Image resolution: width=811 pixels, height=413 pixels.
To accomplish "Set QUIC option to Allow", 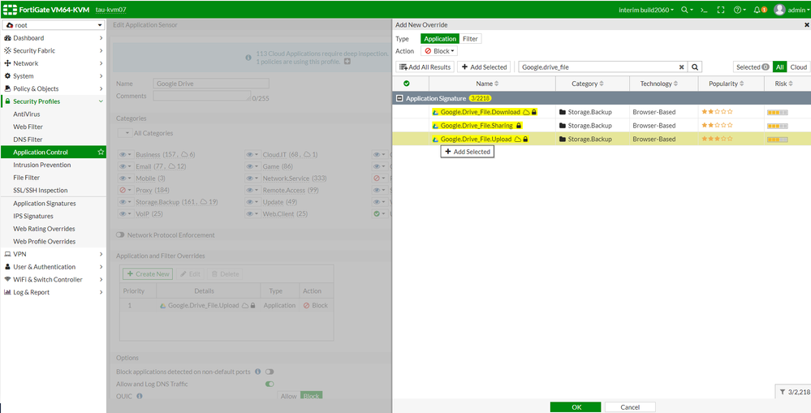I will [289, 397].
